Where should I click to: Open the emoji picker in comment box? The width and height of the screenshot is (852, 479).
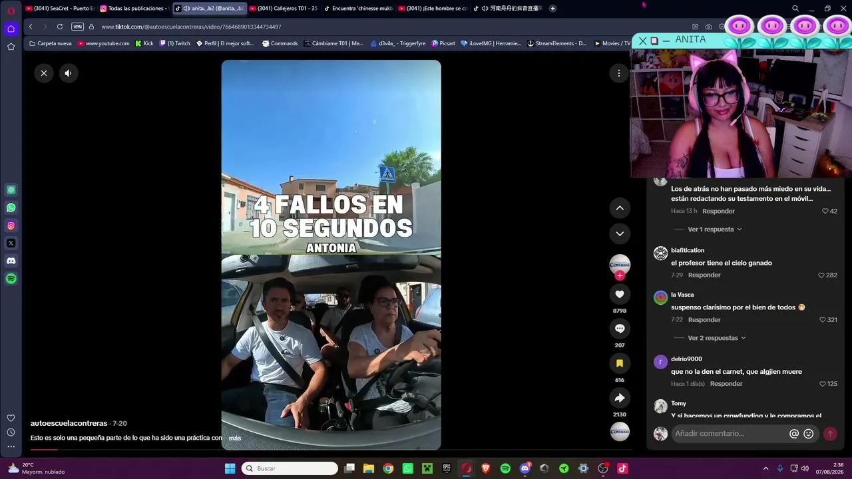click(809, 434)
